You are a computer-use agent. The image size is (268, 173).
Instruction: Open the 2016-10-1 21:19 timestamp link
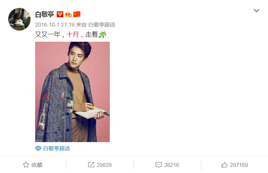coord(55,25)
